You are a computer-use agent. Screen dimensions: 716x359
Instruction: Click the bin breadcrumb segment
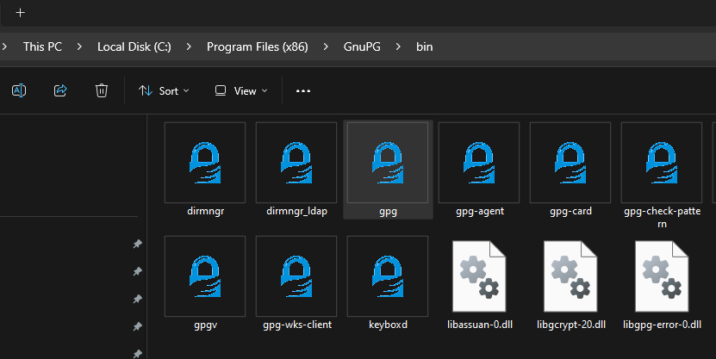425,46
